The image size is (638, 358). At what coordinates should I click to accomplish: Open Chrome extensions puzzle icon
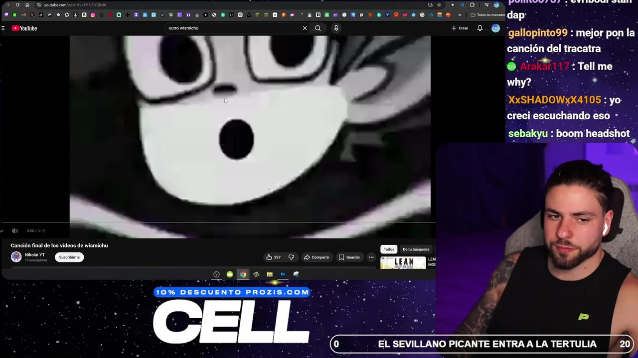(x=472, y=5)
